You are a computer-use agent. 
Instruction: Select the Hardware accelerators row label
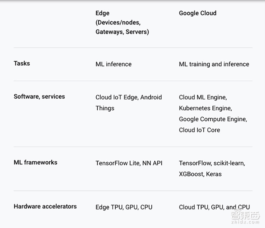tap(45, 206)
